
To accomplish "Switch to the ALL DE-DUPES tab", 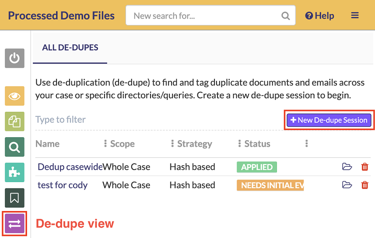I will click(x=70, y=48).
